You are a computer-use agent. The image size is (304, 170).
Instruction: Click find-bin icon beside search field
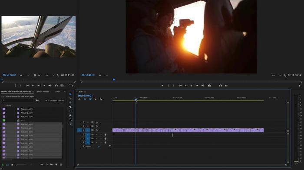37,100
